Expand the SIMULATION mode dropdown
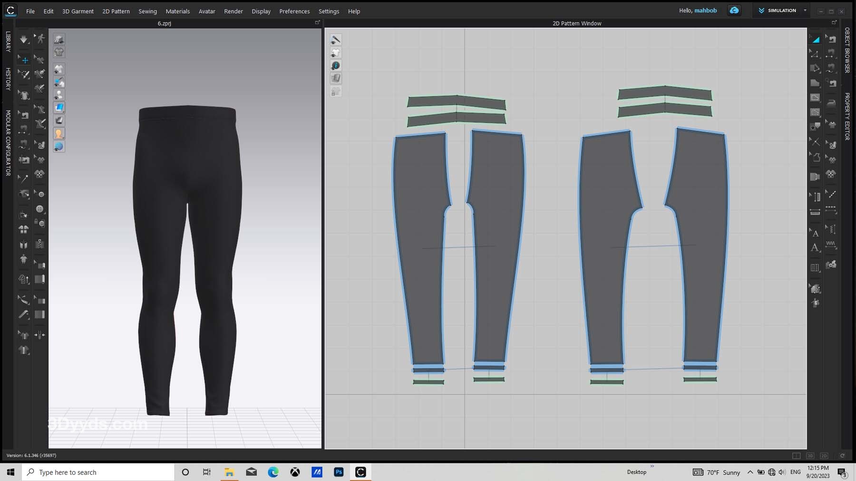The width and height of the screenshot is (856, 481). pos(805,10)
